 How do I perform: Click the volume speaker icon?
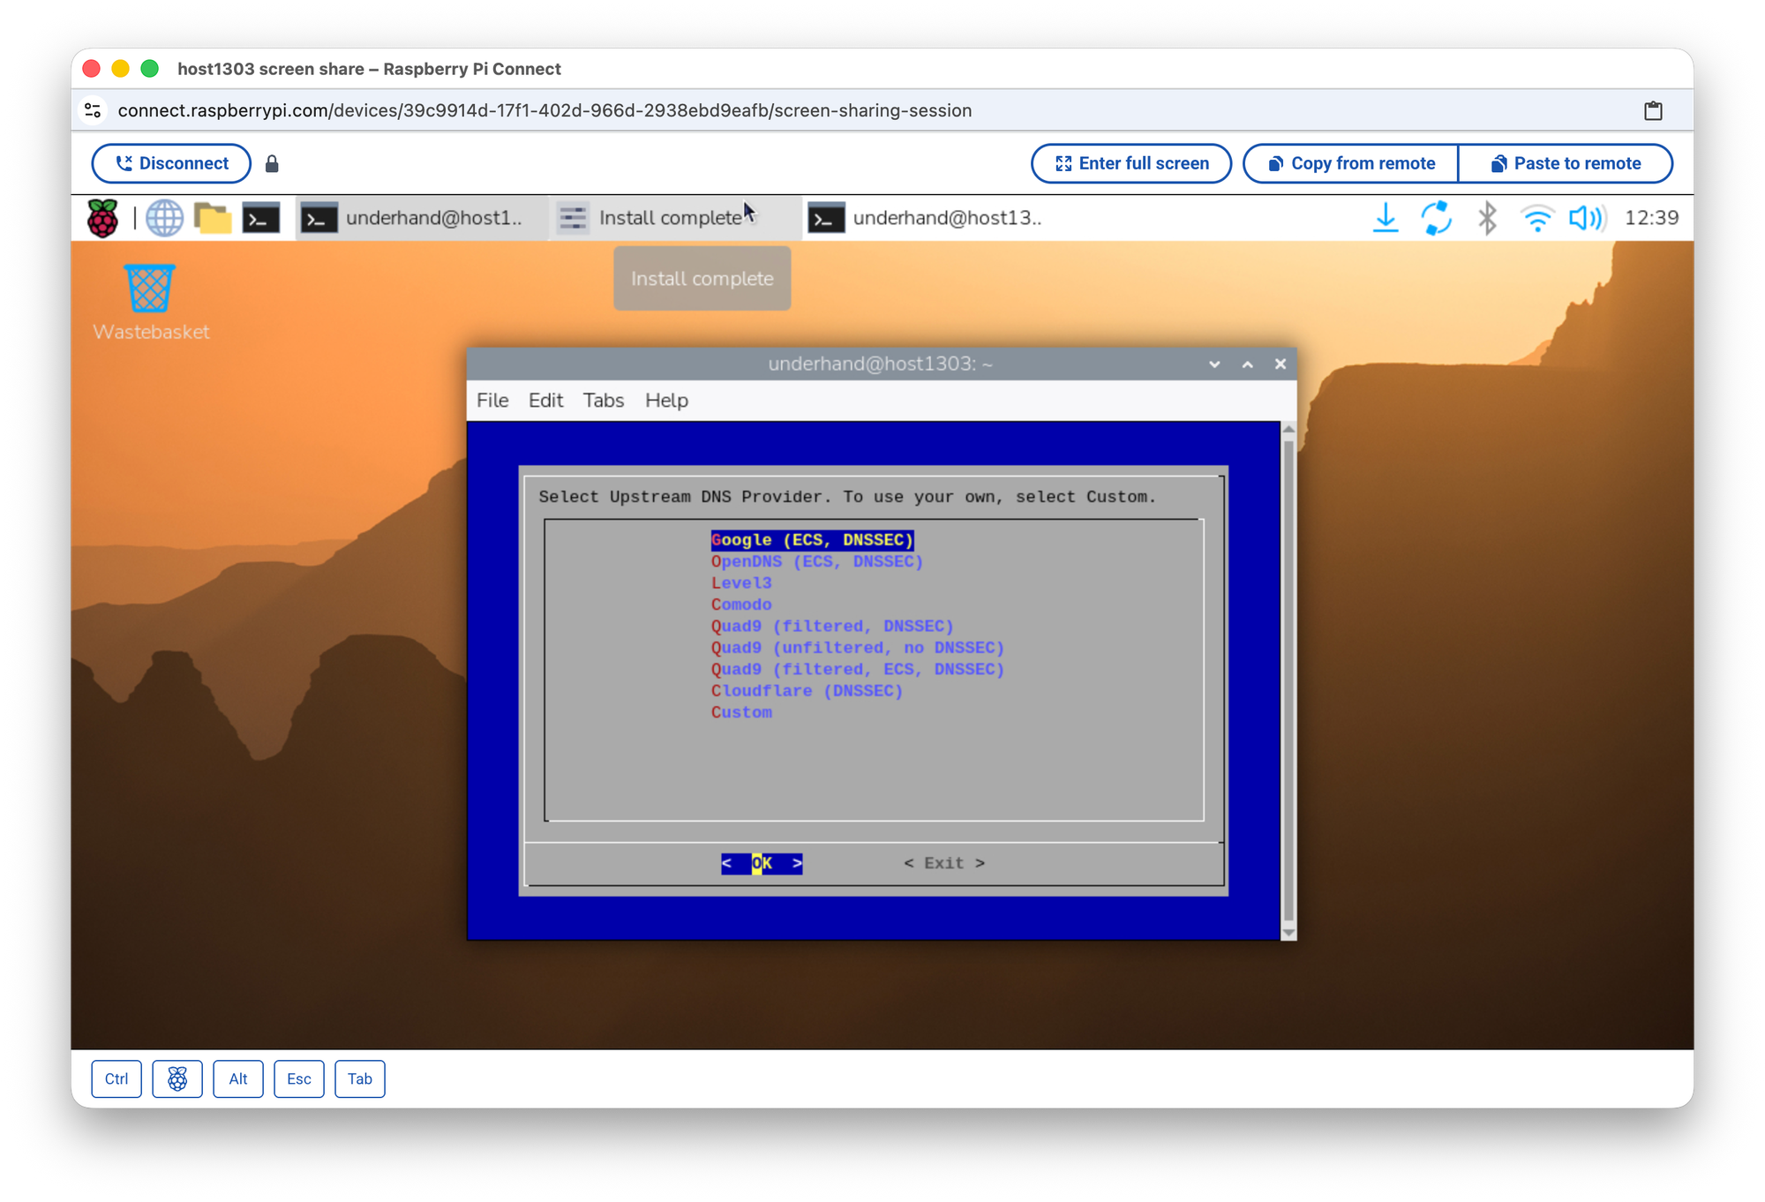pos(1586,218)
